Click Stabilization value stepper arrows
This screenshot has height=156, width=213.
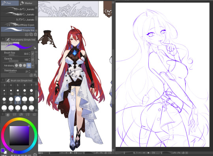point(30,71)
